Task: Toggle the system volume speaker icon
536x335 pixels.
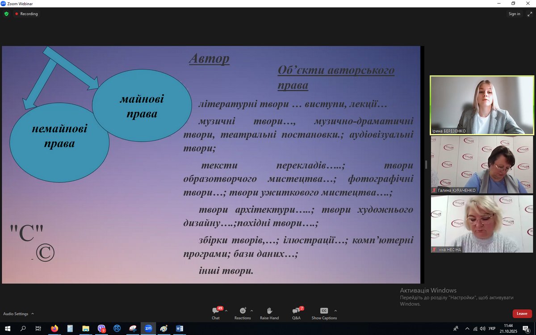Action: [482, 328]
